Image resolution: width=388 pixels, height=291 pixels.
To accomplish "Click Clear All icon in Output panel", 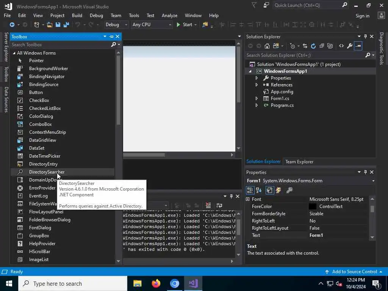I will [208, 205].
